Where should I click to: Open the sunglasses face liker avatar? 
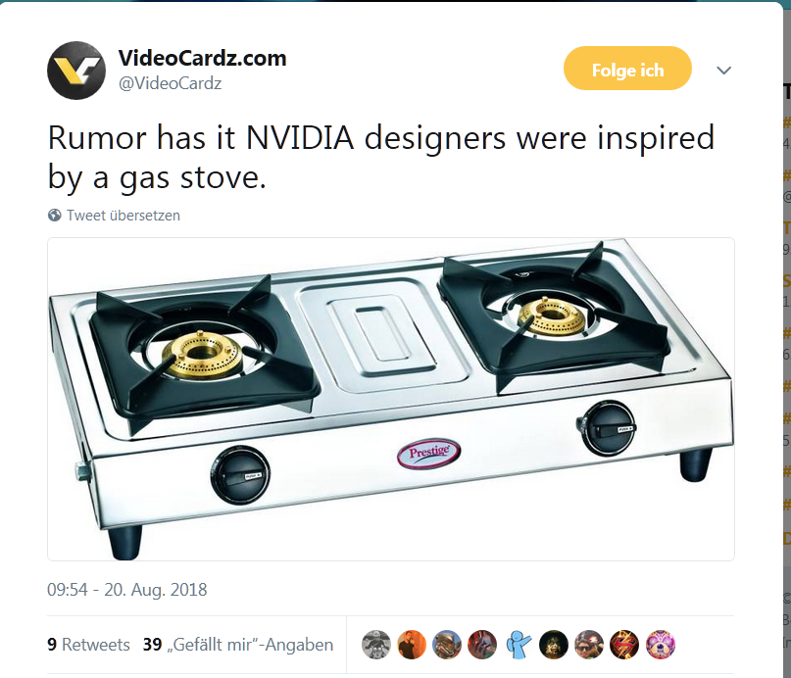[x=589, y=645]
